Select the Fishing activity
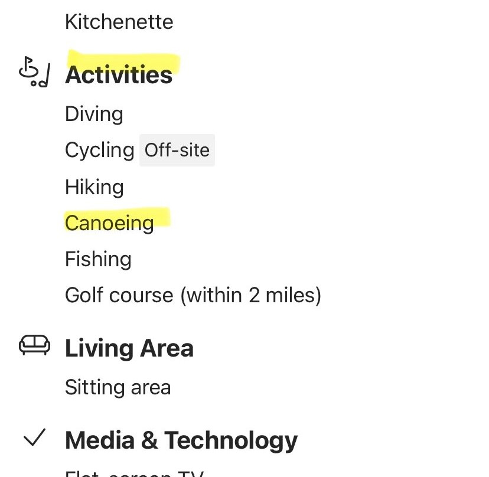Image resolution: width=489 pixels, height=477 pixels. click(98, 259)
